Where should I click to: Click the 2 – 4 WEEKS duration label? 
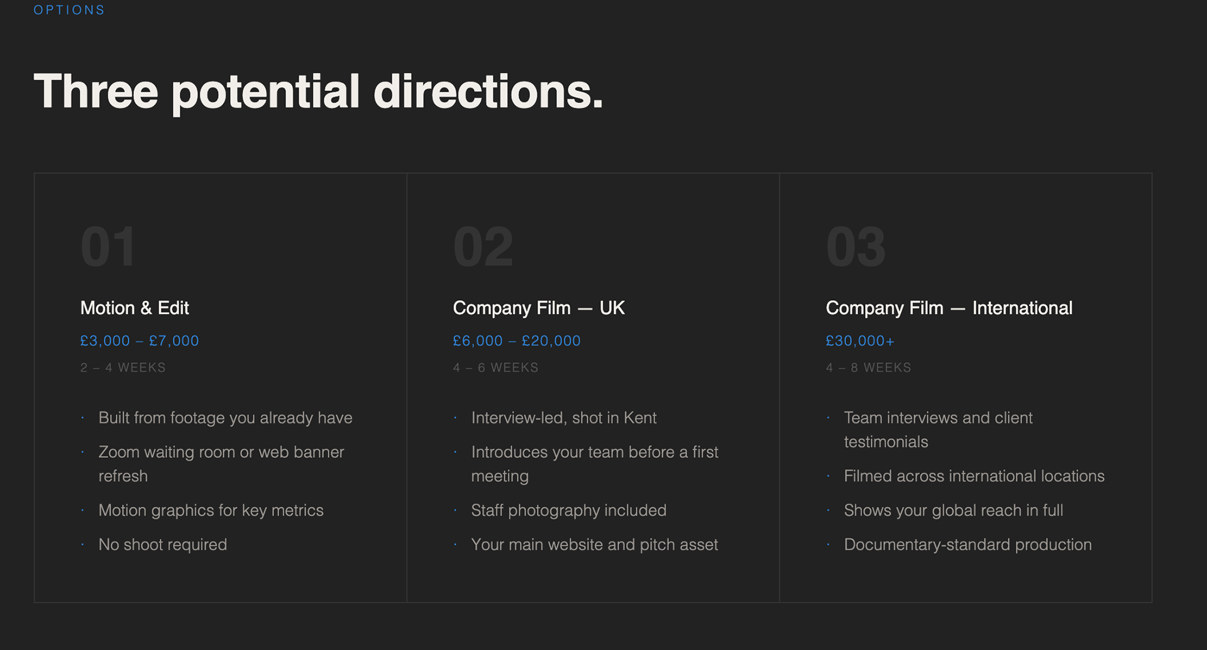tap(123, 368)
